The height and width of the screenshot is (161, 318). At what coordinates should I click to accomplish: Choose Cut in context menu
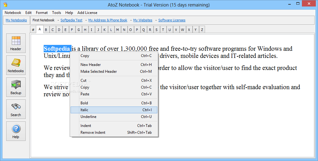114,80
